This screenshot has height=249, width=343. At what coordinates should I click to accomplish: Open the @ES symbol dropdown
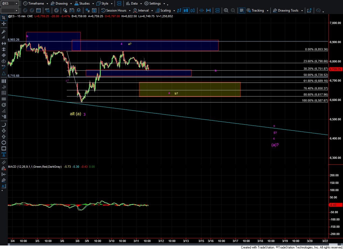[17, 3]
